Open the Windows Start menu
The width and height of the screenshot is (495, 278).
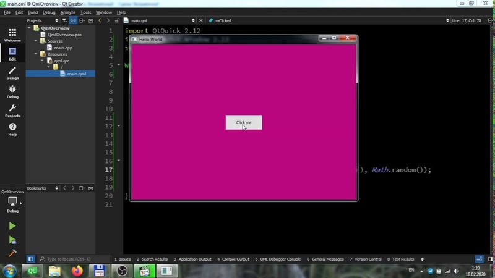[x=9, y=271]
